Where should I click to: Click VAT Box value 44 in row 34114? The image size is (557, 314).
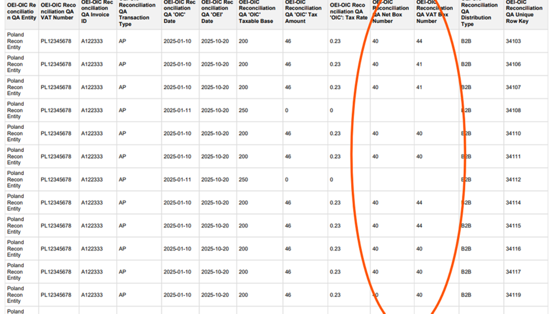coord(419,203)
